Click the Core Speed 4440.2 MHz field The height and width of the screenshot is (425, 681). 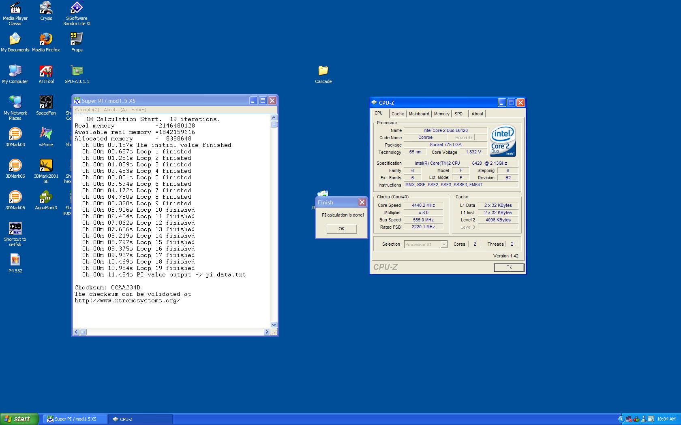click(x=423, y=205)
